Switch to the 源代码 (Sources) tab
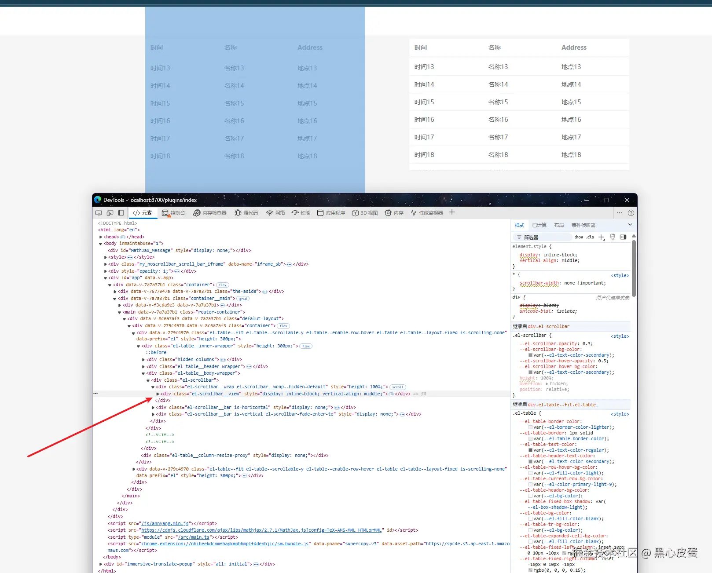This screenshot has height=573, width=712. click(x=246, y=213)
